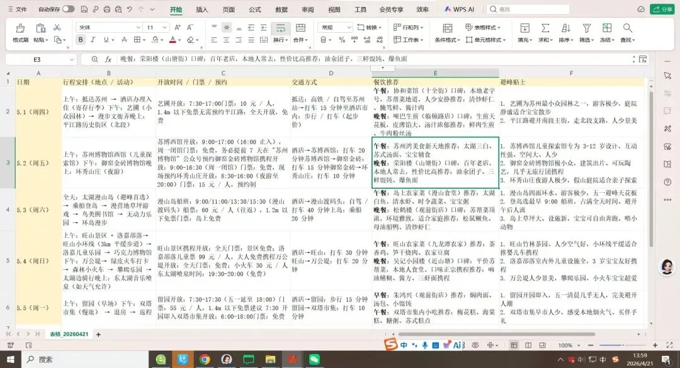Image resolution: width=680 pixels, height=368 pixels.
Task: Click the Print Preview icon
Action: [x=118, y=9]
